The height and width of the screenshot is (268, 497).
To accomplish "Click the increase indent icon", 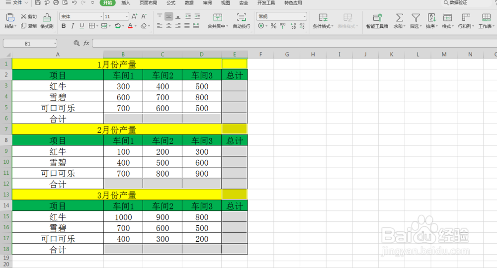I will click(197, 16).
